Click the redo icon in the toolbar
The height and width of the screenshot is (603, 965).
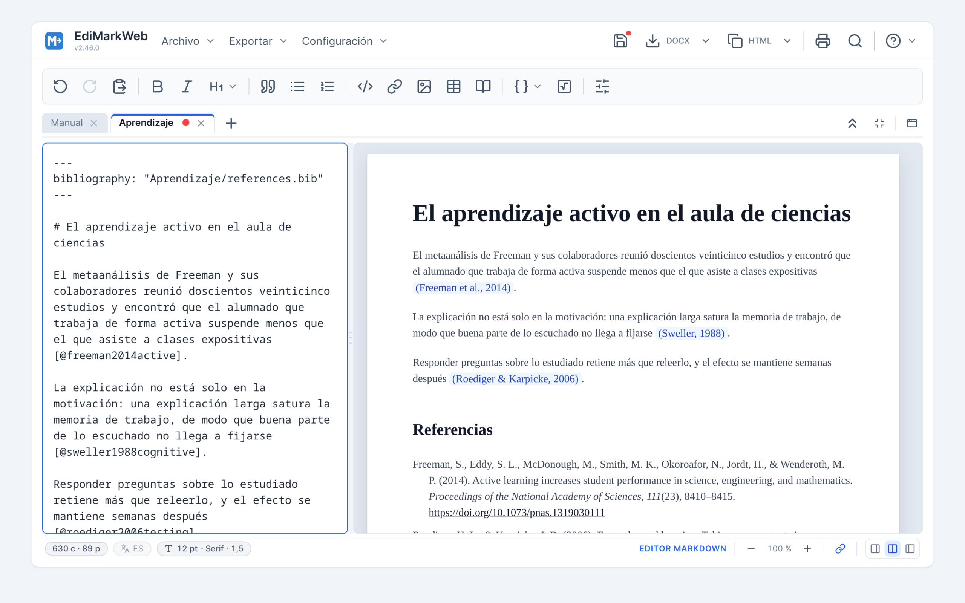coord(90,87)
